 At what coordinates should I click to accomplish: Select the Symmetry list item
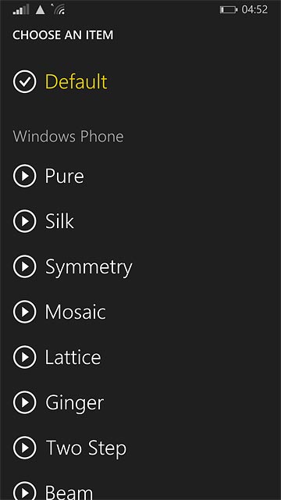pos(88,267)
